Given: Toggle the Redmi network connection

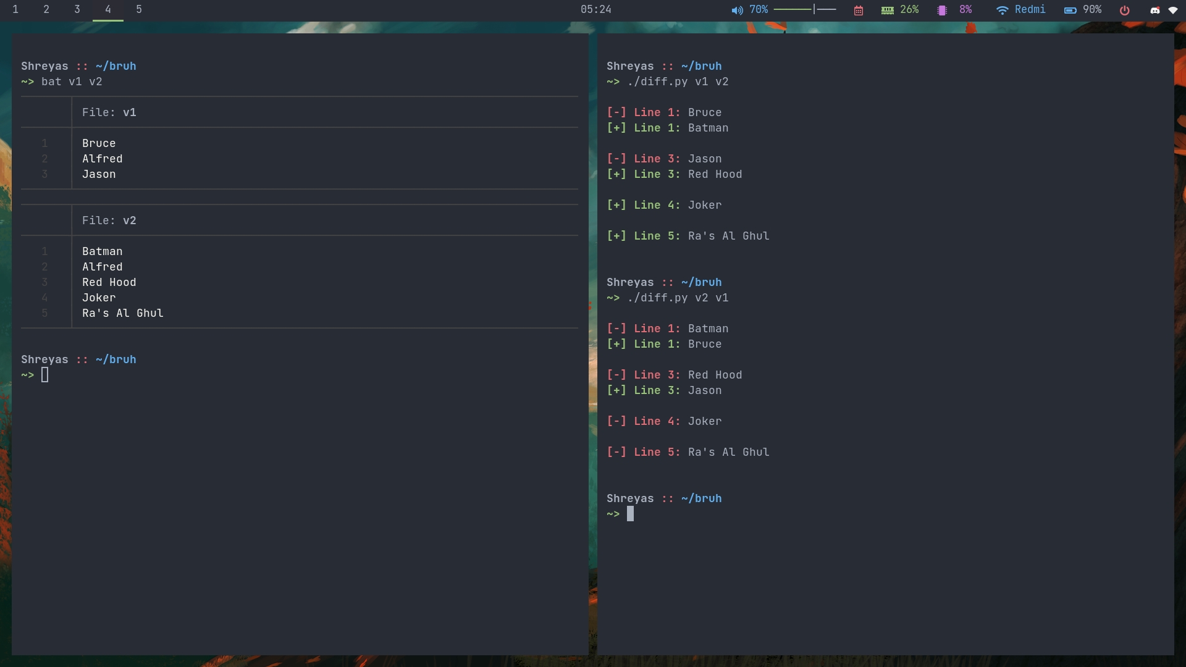Looking at the screenshot, I should click(x=1030, y=9).
